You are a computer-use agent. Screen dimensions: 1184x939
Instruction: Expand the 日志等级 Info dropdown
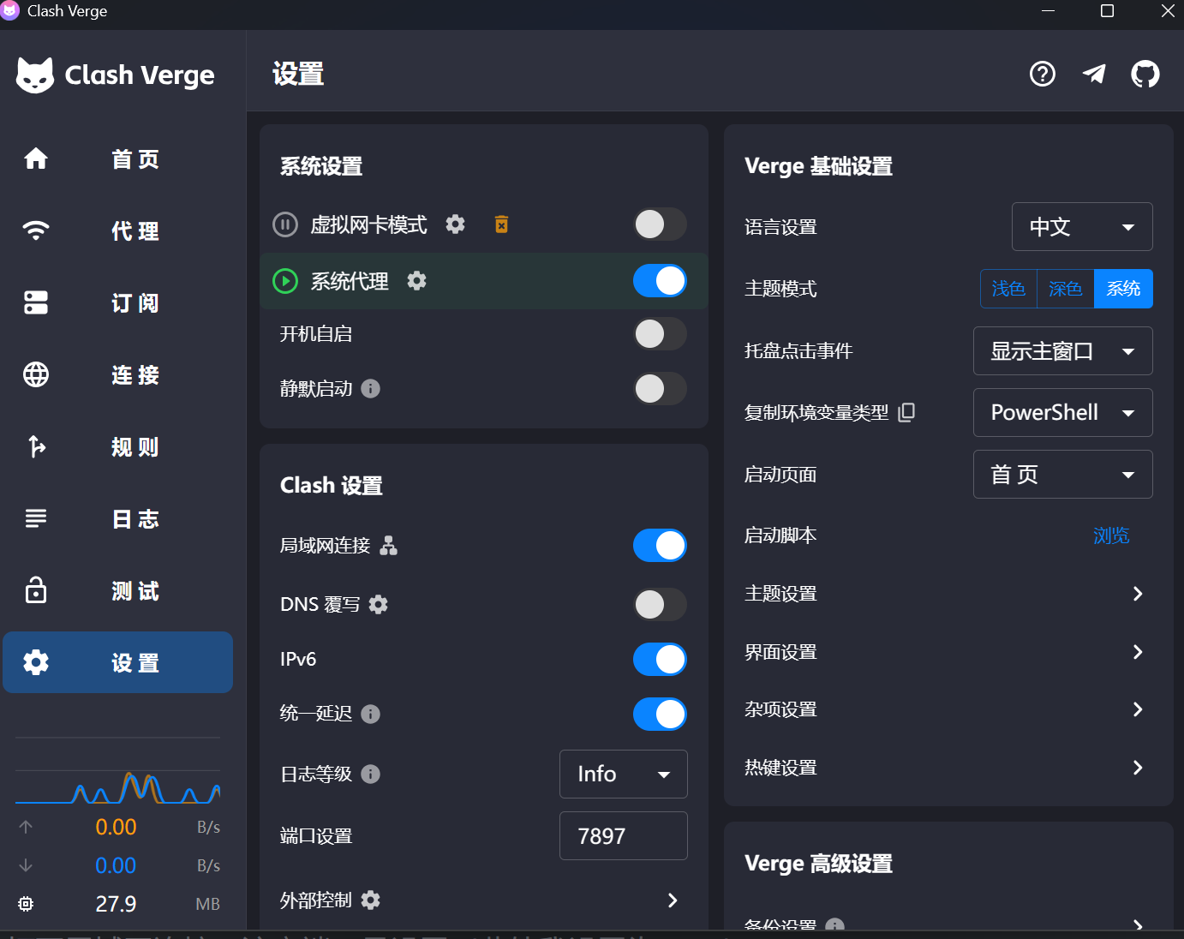pyautogui.click(x=623, y=775)
